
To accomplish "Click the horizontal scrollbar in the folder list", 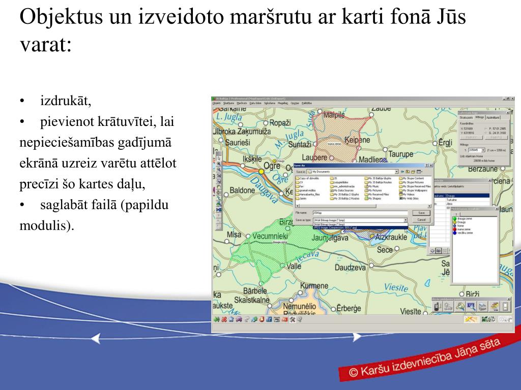I will click(363, 206).
